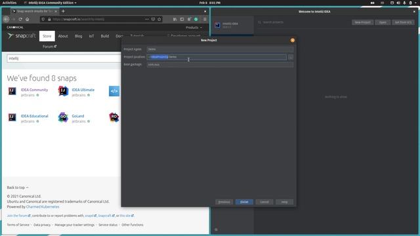Click the blue code brackets snap icon

click(x=114, y=91)
